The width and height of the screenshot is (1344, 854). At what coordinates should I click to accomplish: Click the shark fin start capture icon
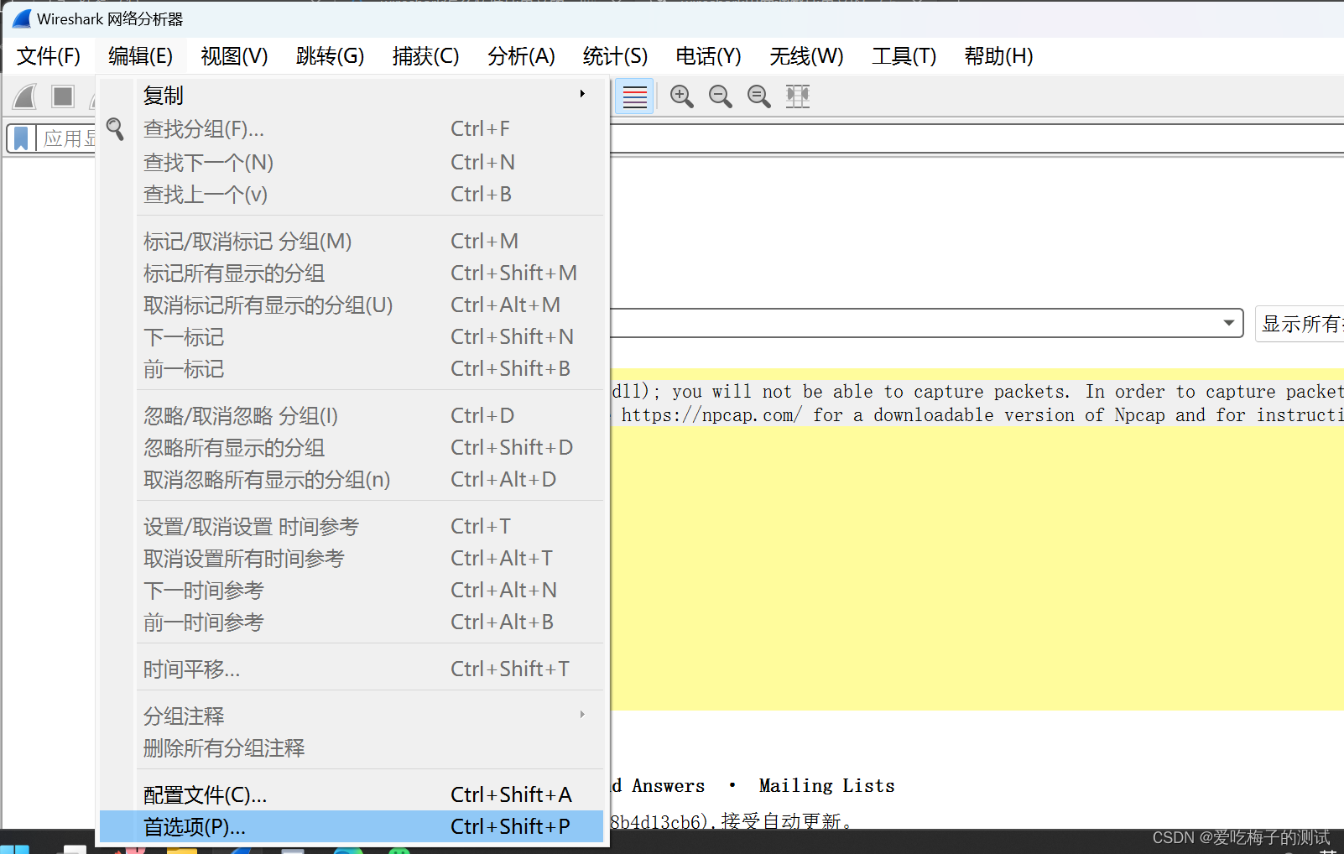coord(25,96)
